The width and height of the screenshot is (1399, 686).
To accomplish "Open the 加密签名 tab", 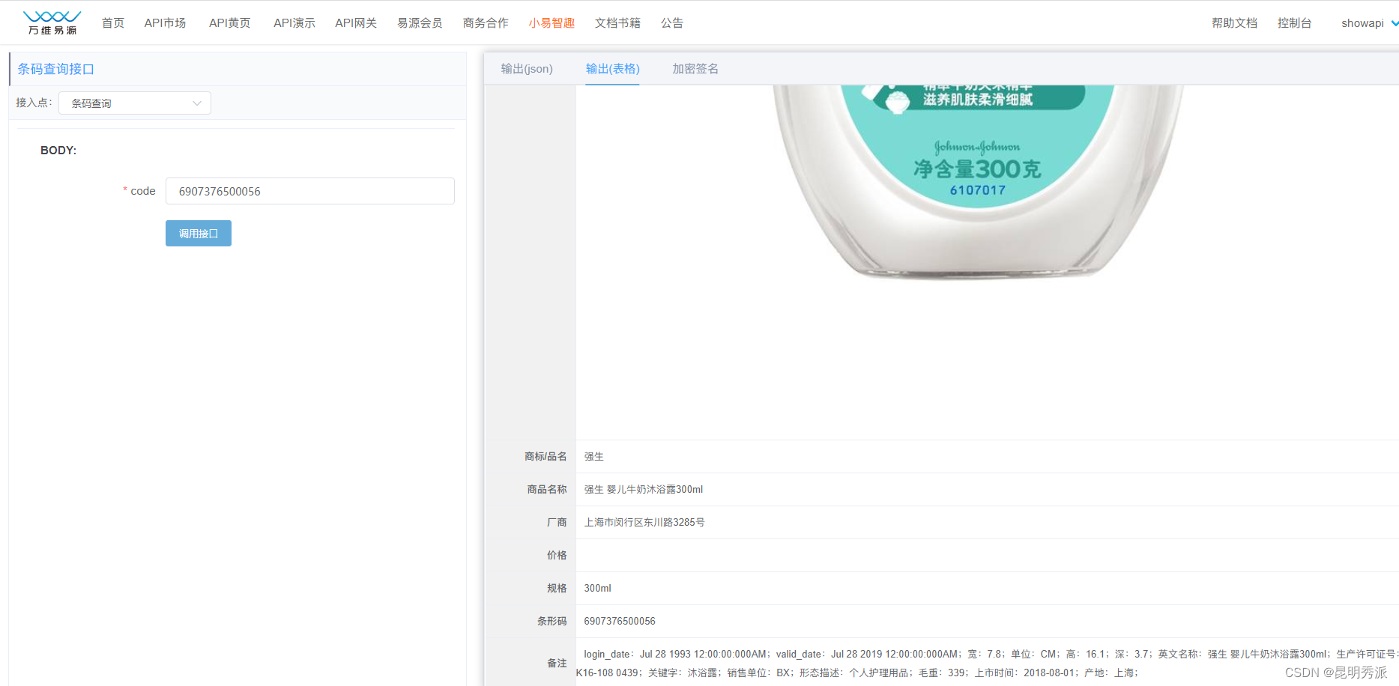I will [695, 69].
